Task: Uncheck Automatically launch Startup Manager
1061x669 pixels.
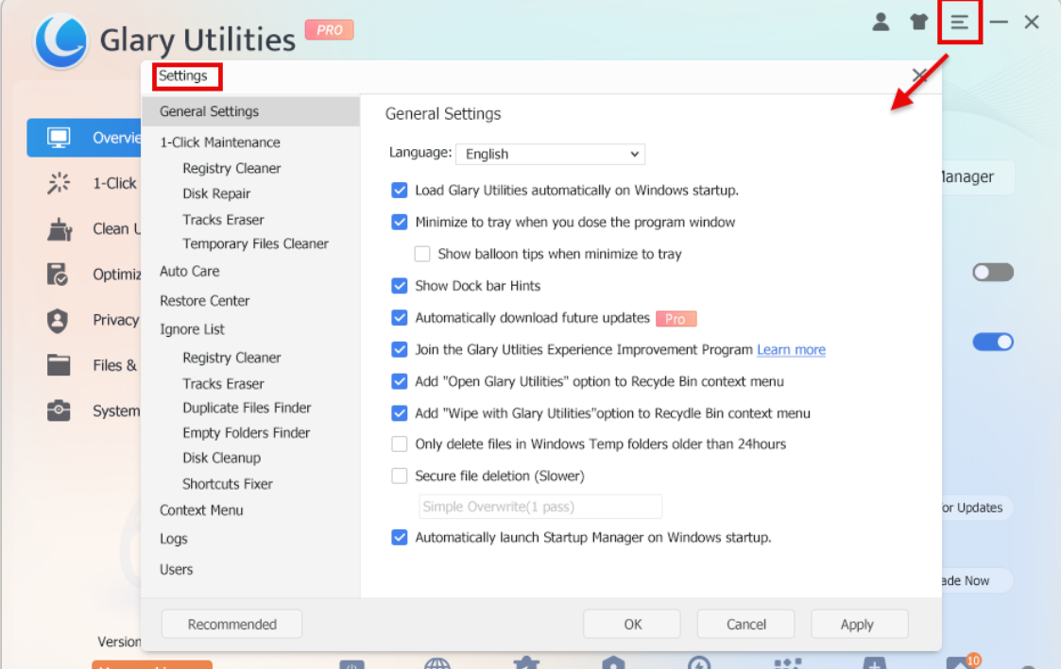Action: [x=400, y=537]
